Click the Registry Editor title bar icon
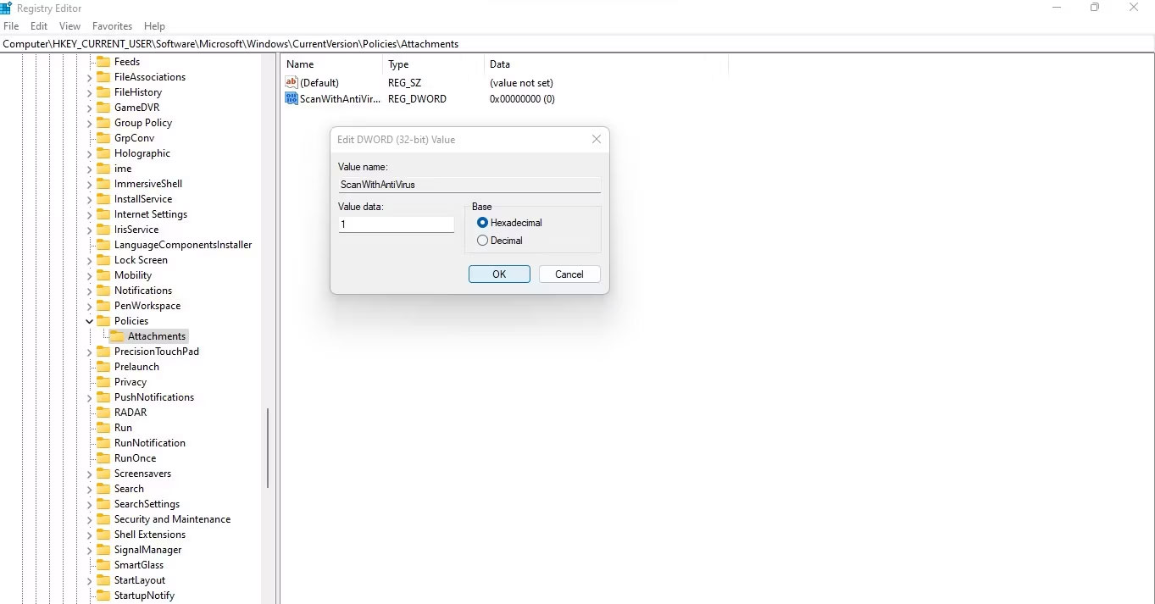 coord(7,7)
